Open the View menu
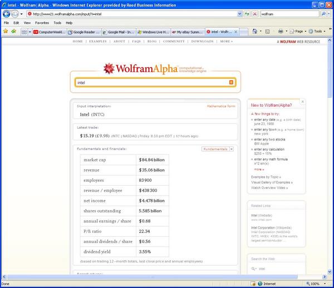Viewport: 334px width, 288px height. pos(27,23)
